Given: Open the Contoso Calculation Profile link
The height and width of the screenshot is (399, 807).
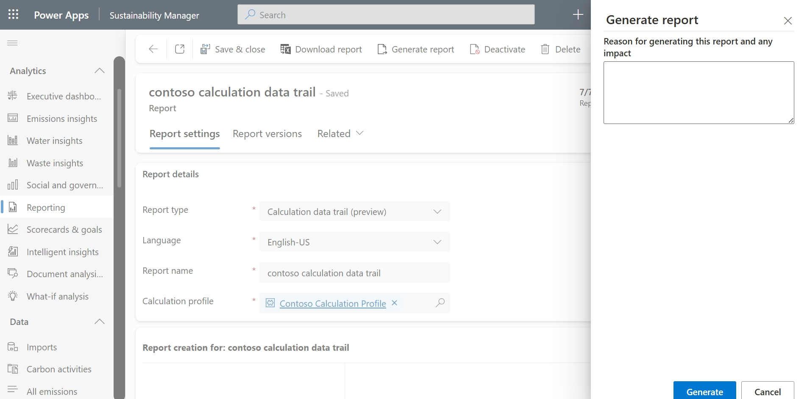Looking at the screenshot, I should tap(333, 303).
